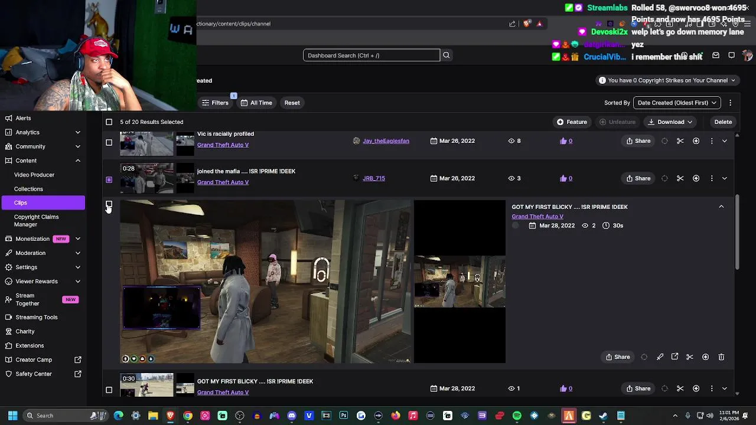Open Collections in the sidebar
This screenshot has height=425, width=756.
point(28,189)
